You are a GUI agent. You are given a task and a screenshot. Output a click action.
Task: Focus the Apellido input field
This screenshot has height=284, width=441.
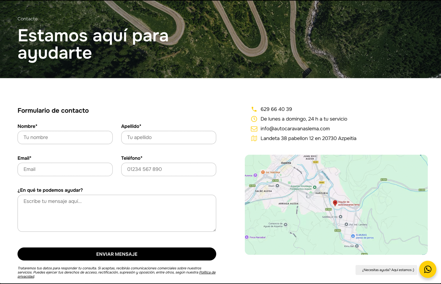click(x=168, y=137)
